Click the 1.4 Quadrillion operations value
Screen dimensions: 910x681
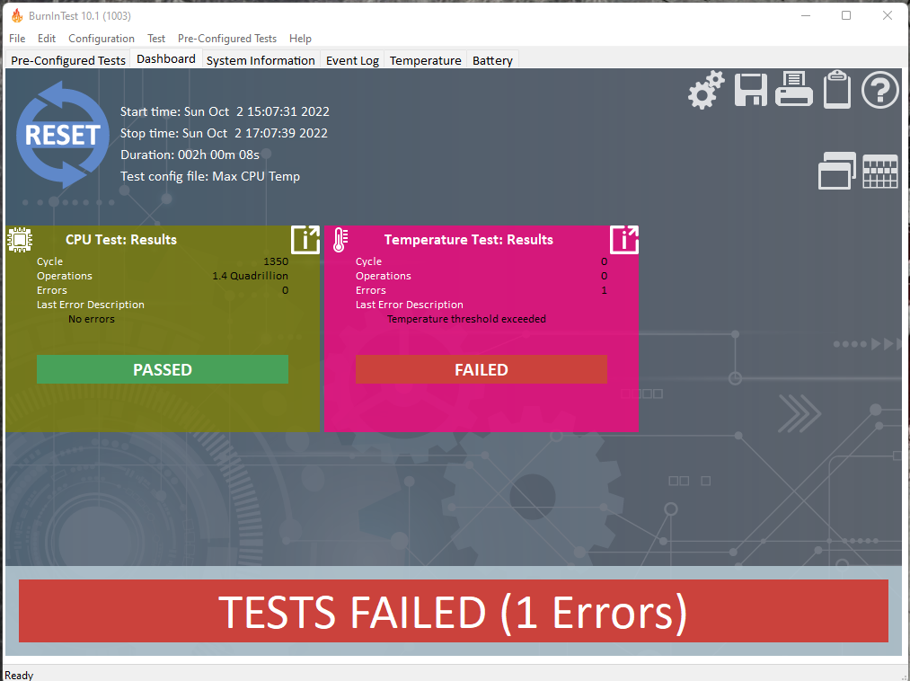250,276
